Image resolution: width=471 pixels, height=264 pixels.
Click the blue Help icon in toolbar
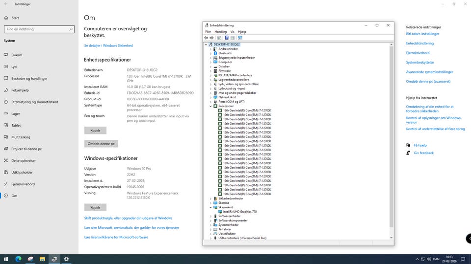[x=226, y=38]
